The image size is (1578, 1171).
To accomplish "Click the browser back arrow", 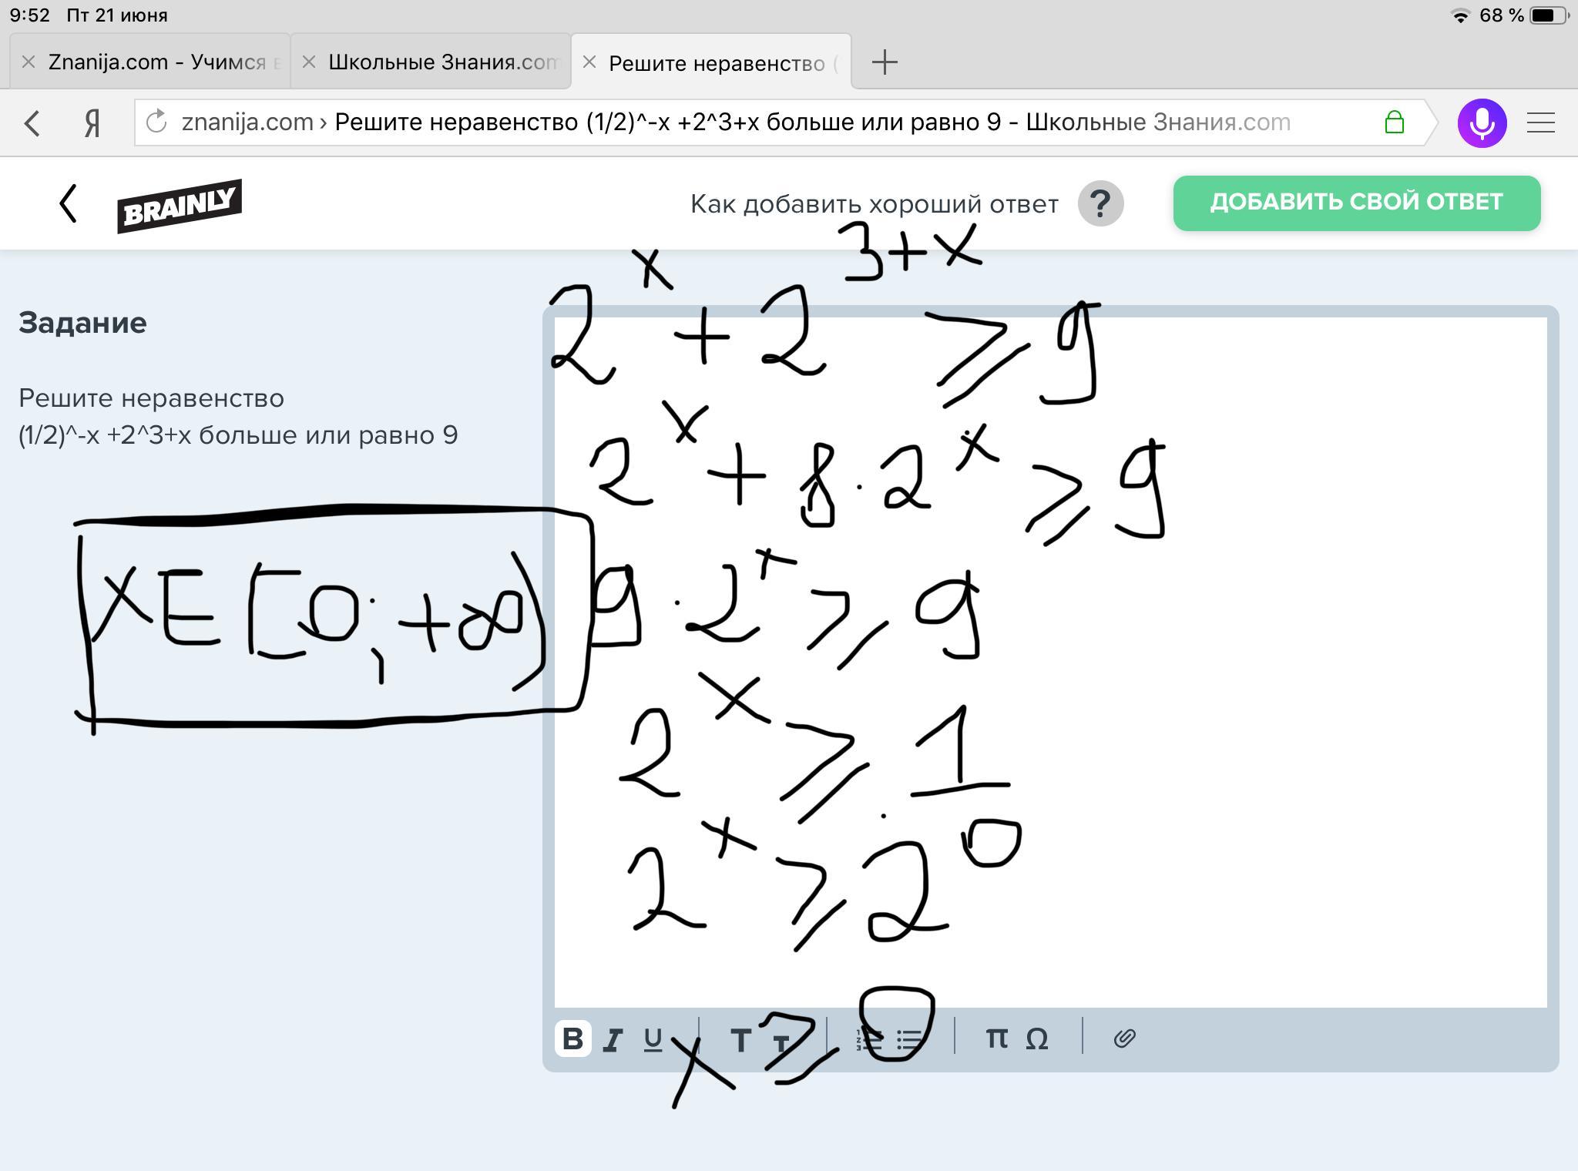I will tap(32, 122).
